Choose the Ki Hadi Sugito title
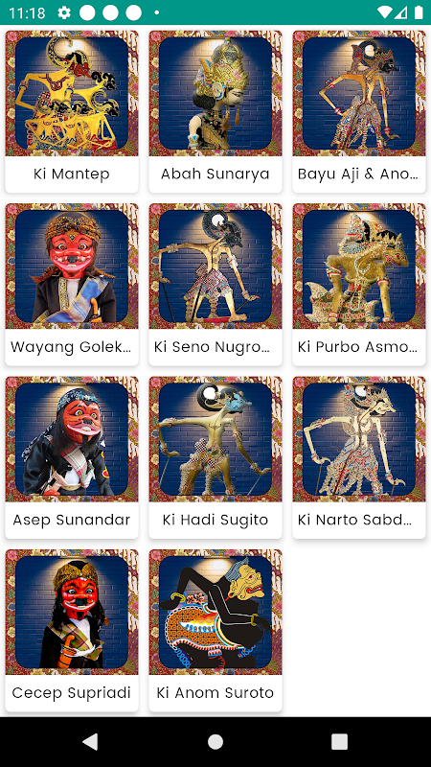Viewport: 431px width, 767px height. point(215,520)
